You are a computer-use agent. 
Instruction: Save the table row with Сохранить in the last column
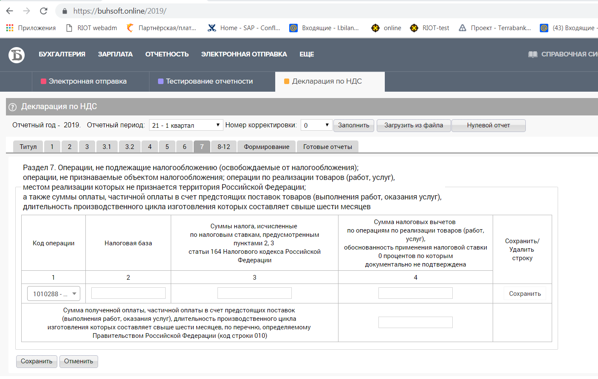(525, 294)
